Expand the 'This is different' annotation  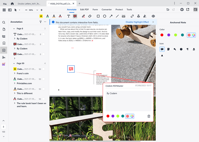pos(15,93)
